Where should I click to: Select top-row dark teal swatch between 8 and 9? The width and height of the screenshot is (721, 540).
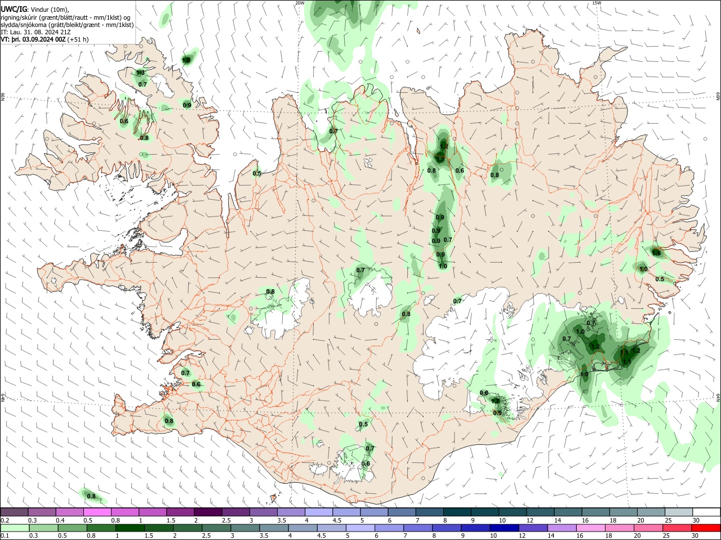tap(457, 512)
